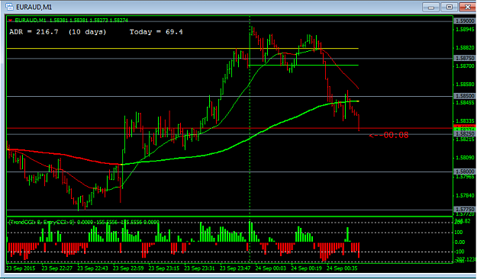Select the 1.58750 price level label
The width and height of the screenshot is (477, 279).
465,58
